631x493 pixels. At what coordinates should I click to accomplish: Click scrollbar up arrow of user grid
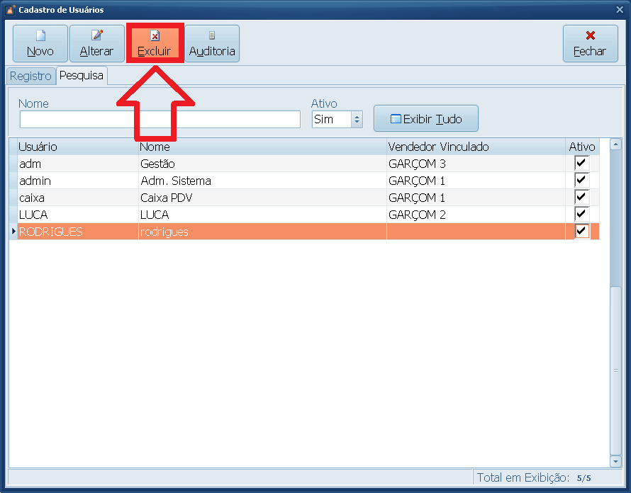[615, 144]
